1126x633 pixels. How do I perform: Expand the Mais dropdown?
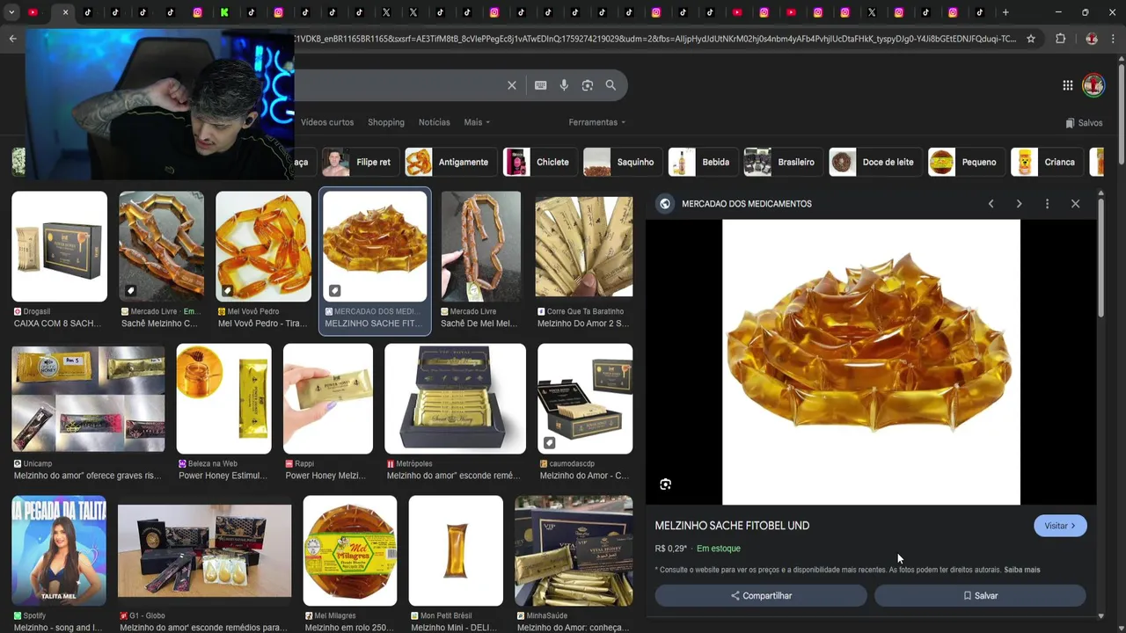pyautogui.click(x=477, y=122)
